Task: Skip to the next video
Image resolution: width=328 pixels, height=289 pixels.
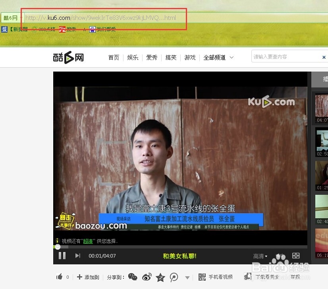Action: [77, 256]
